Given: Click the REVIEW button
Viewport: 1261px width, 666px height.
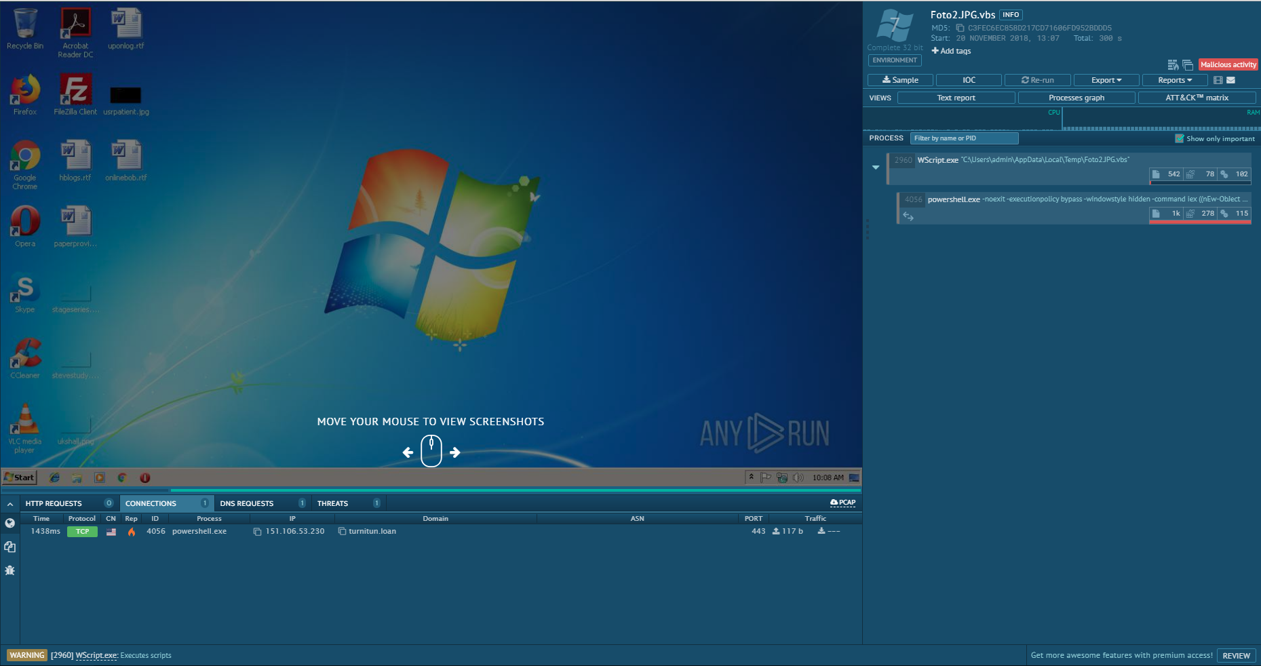Looking at the screenshot, I should [1236, 656].
